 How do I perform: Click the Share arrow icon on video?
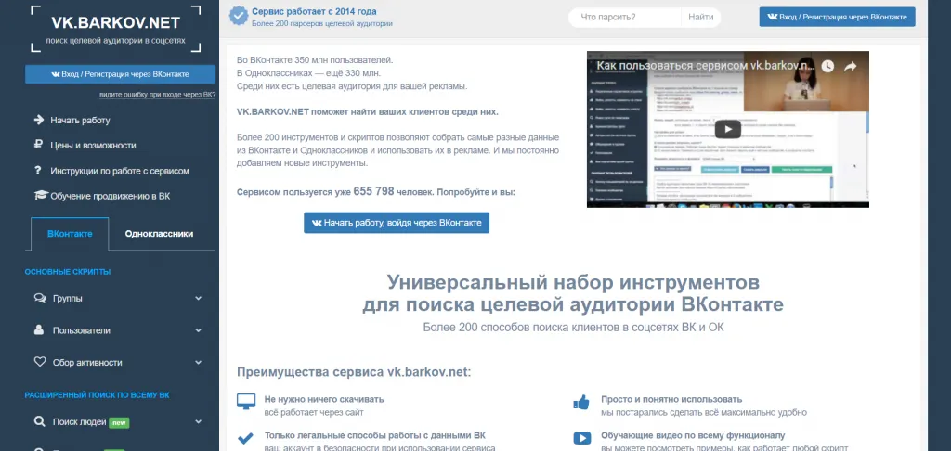click(851, 66)
